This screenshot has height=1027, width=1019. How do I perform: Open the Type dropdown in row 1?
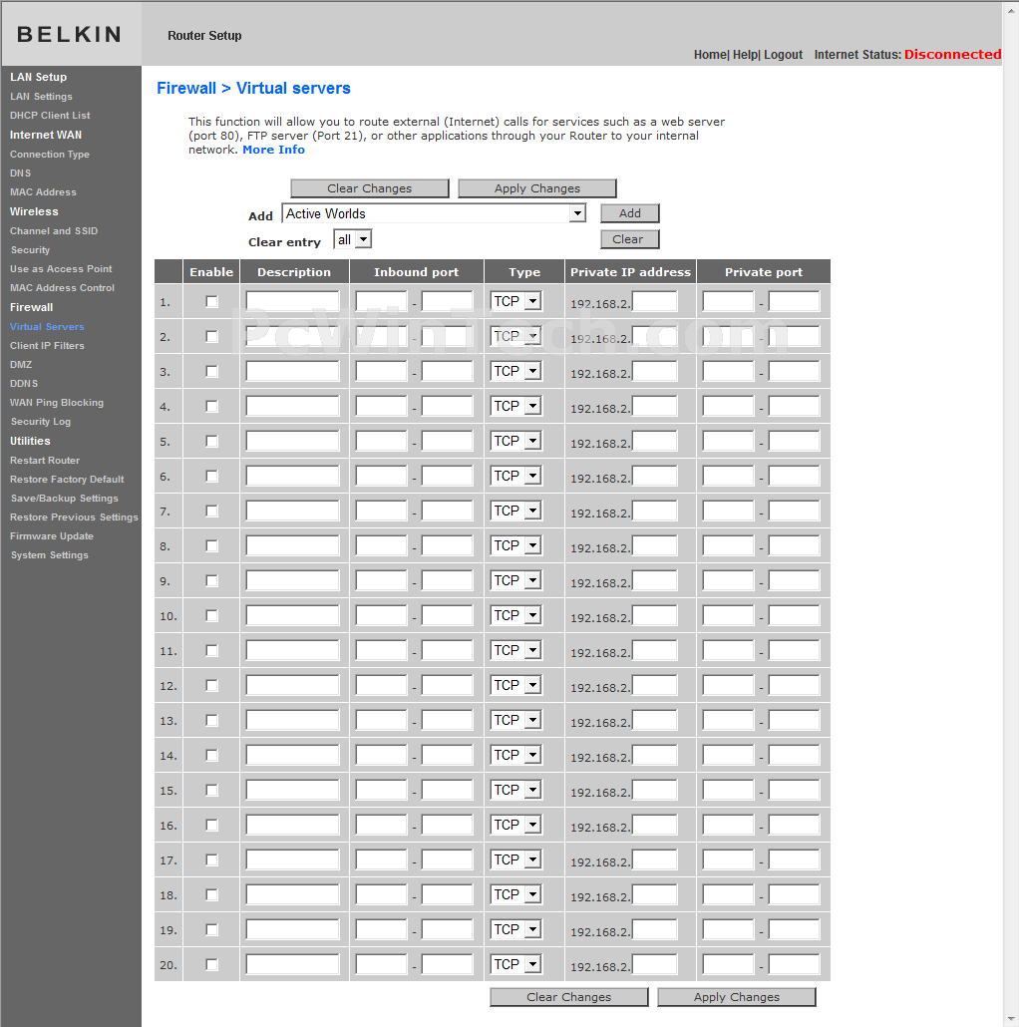click(x=516, y=301)
